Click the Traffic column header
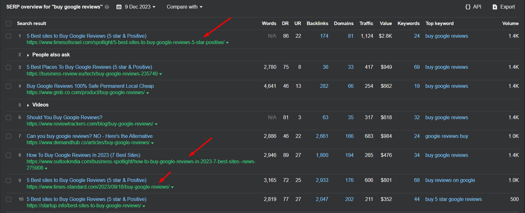This screenshot has width=525, height=213. (366, 23)
